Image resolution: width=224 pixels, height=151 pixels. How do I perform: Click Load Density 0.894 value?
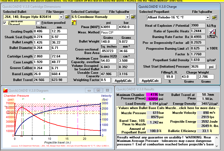tap(152, 104)
